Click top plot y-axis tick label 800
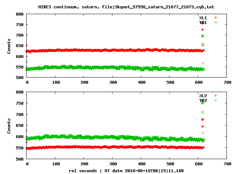Viewport: 233px width, 174px height. tap(20, 14)
